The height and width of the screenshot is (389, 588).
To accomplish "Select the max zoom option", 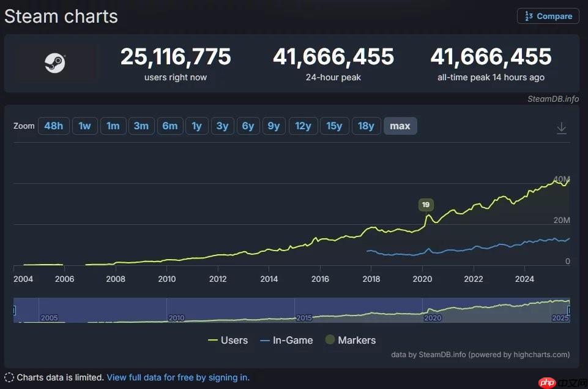I will pyautogui.click(x=400, y=126).
